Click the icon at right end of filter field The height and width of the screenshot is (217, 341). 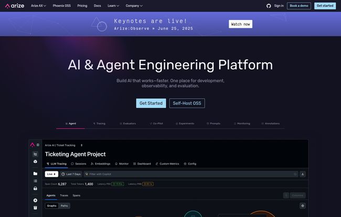click(x=295, y=174)
